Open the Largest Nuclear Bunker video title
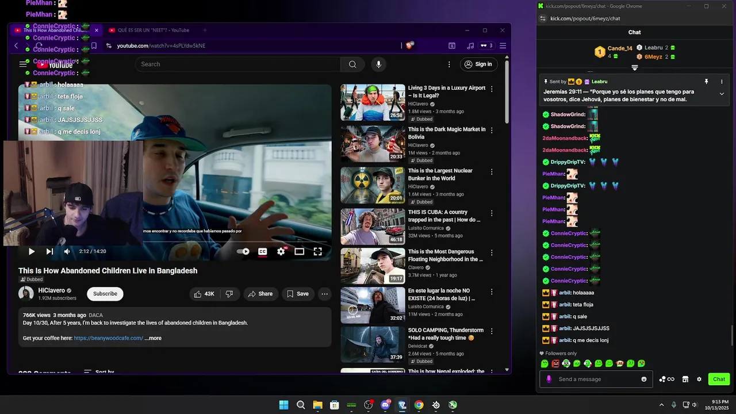The height and width of the screenshot is (414, 736). tap(440, 174)
